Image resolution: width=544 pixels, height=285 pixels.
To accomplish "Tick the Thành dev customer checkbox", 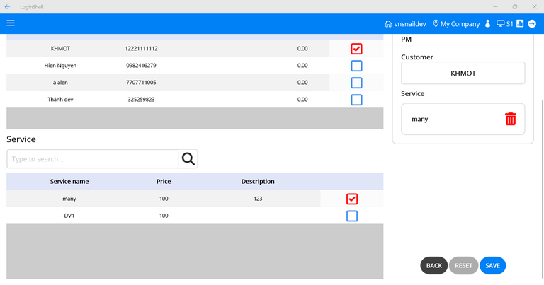I will [356, 100].
